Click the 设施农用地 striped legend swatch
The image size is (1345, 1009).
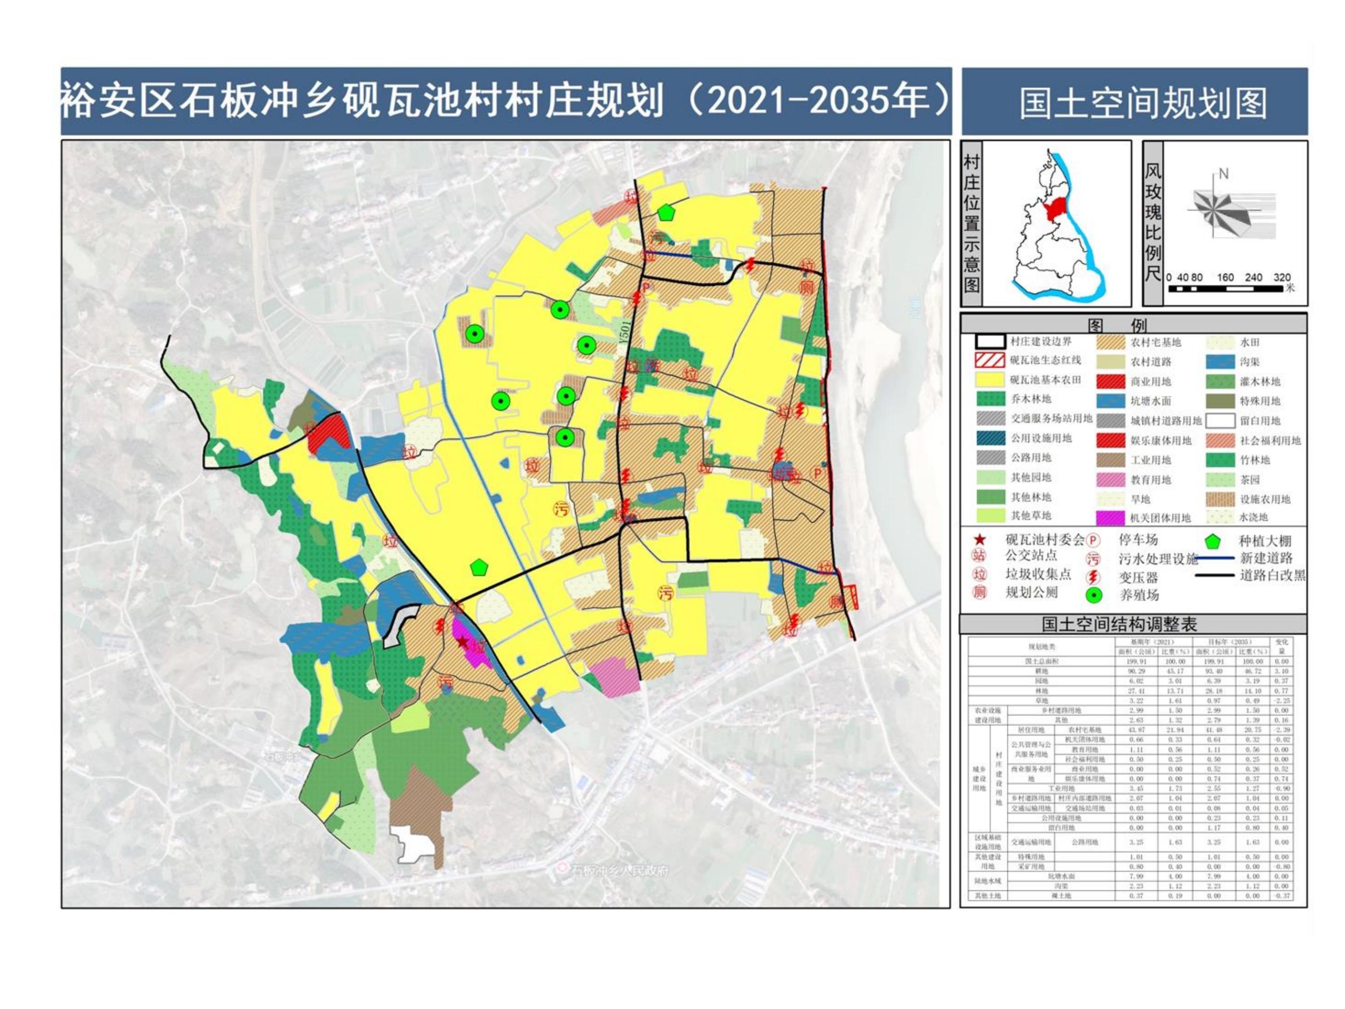[x=1221, y=499]
